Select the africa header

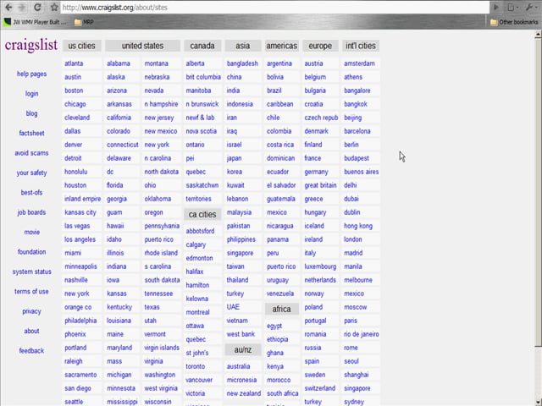coord(281,309)
